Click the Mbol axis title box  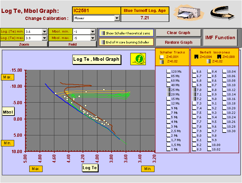click(x=8, y=112)
